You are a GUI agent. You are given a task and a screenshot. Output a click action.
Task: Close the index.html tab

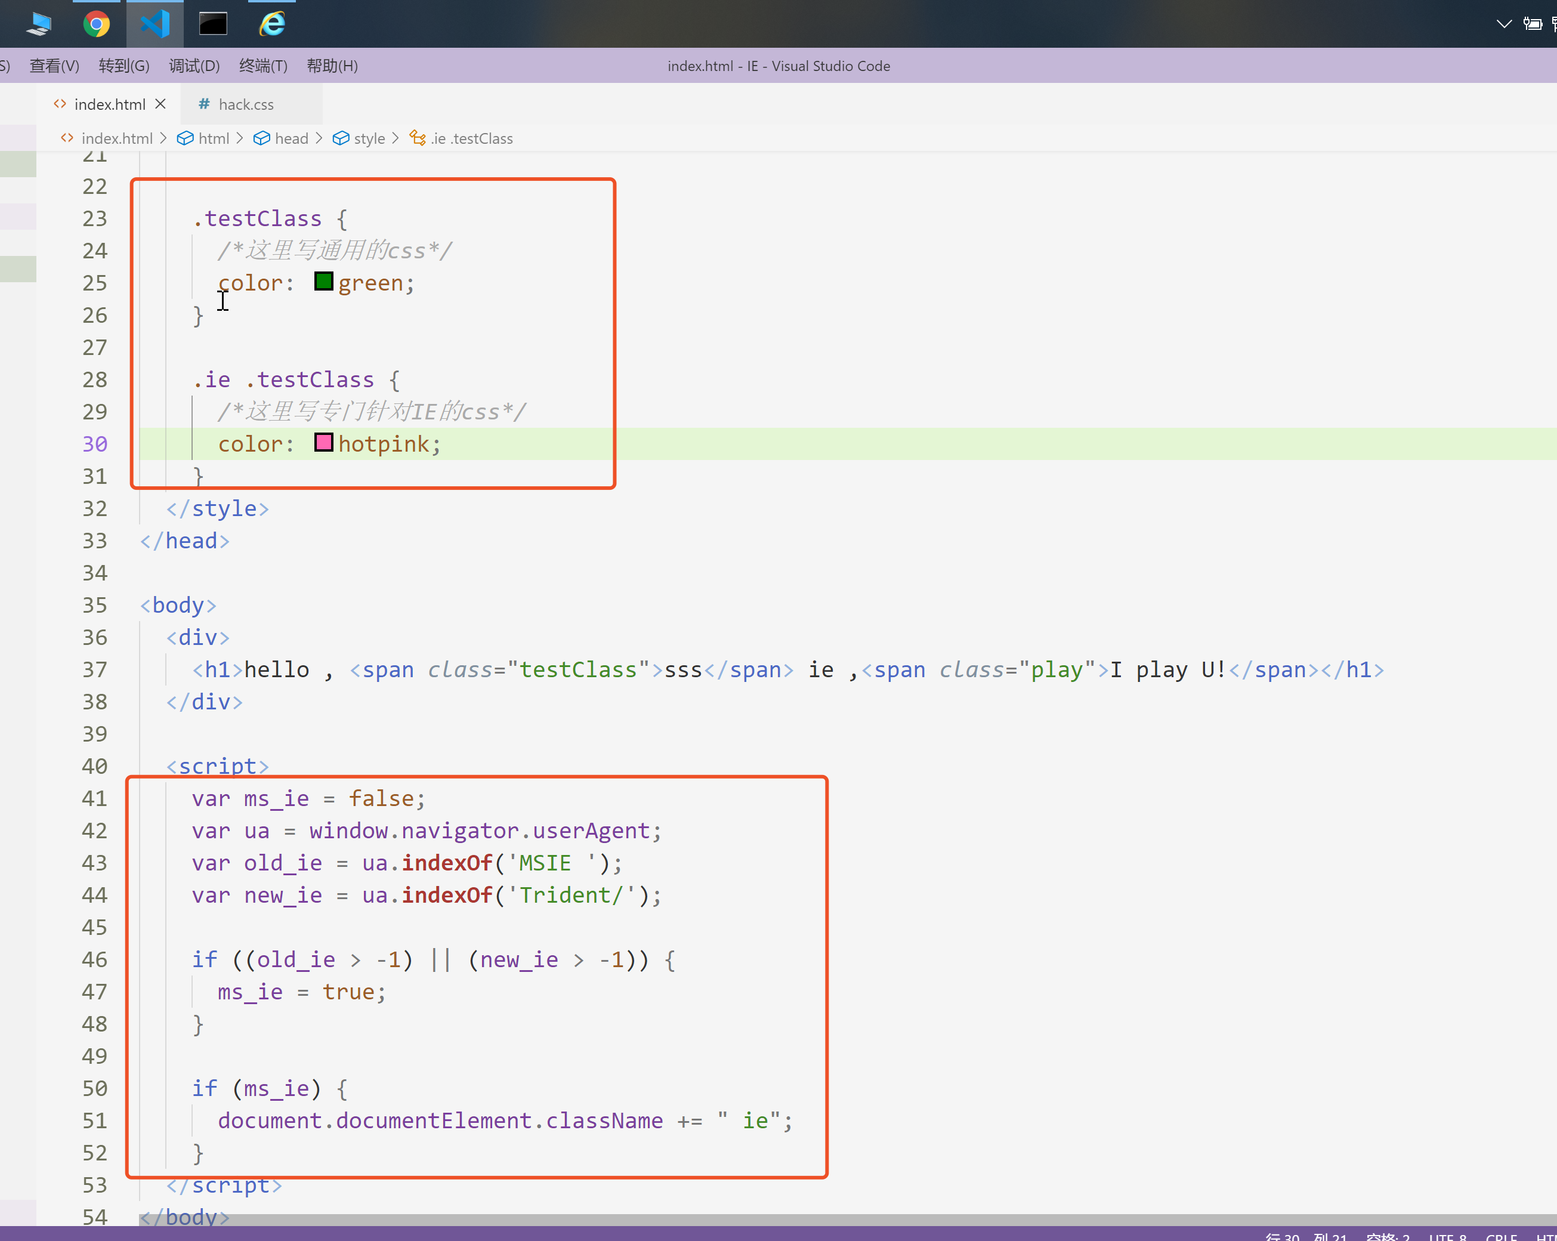click(x=160, y=104)
